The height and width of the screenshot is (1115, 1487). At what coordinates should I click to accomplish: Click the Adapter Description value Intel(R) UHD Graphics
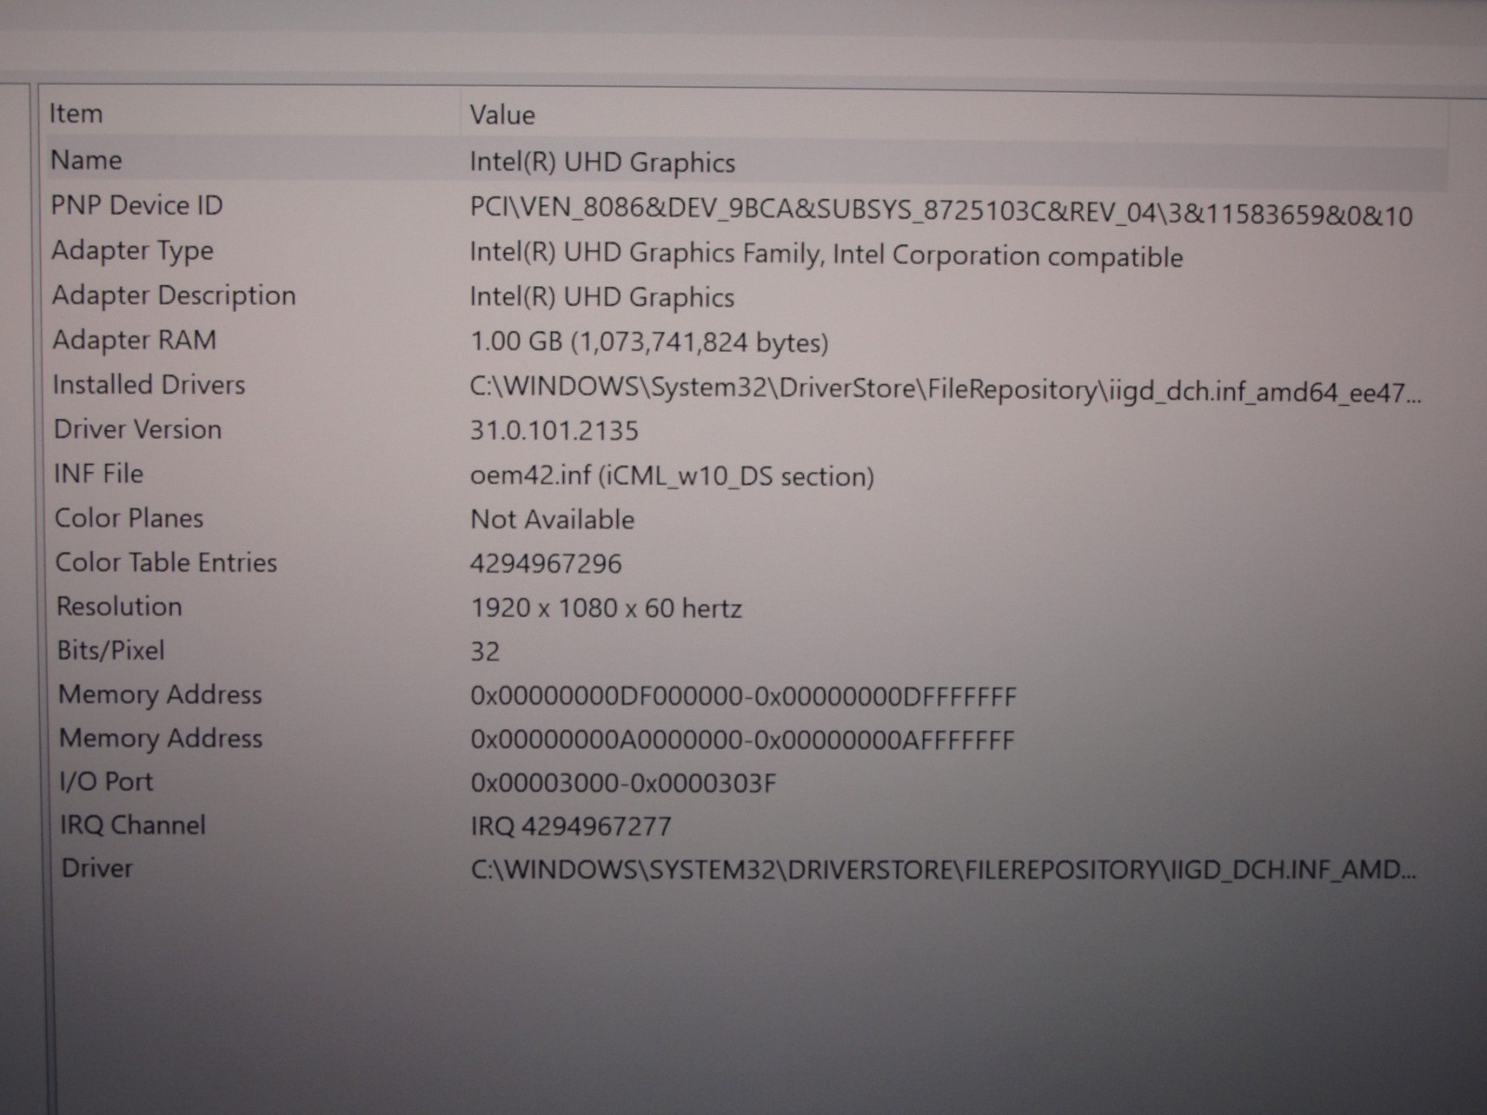[602, 297]
